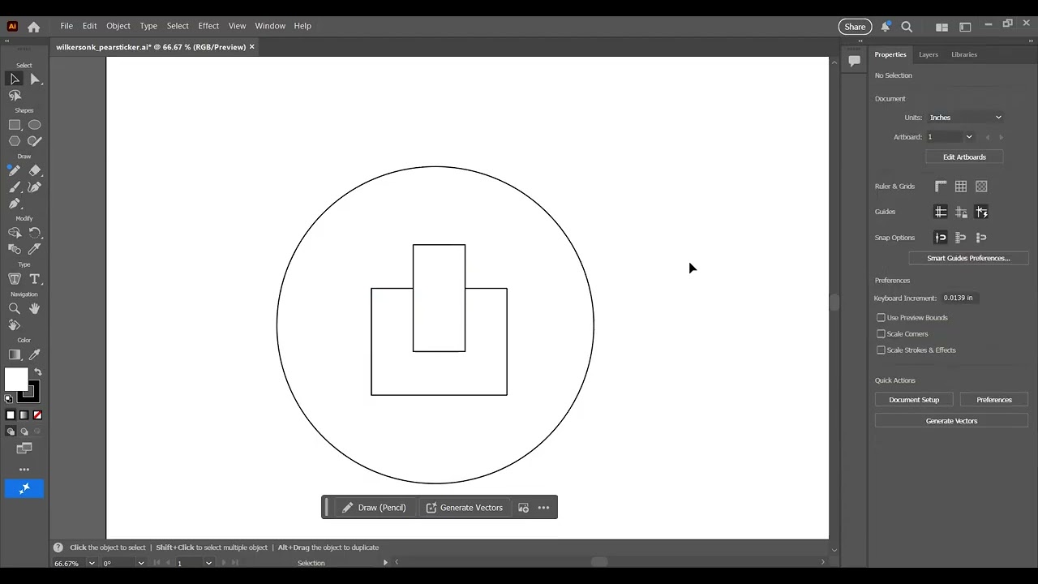This screenshot has height=584, width=1038.
Task: Enable Scale Corners checkbox
Action: pos(881,334)
